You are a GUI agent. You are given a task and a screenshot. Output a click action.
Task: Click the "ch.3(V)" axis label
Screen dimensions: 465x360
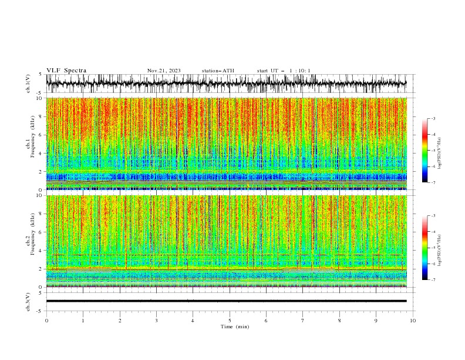(28, 302)
